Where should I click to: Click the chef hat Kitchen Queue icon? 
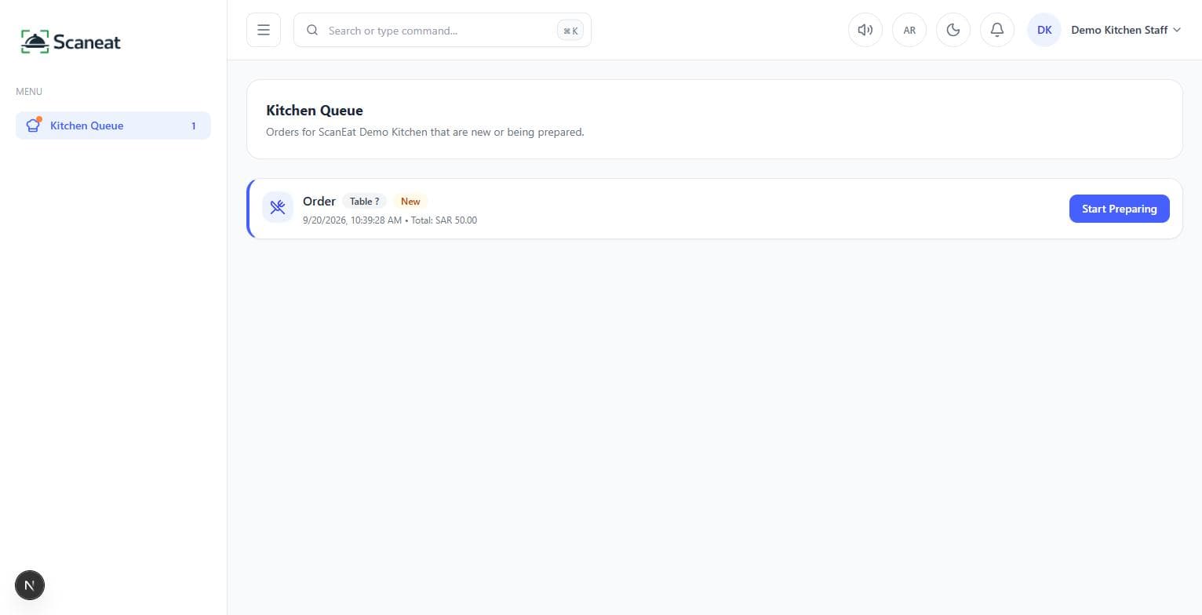tap(33, 126)
